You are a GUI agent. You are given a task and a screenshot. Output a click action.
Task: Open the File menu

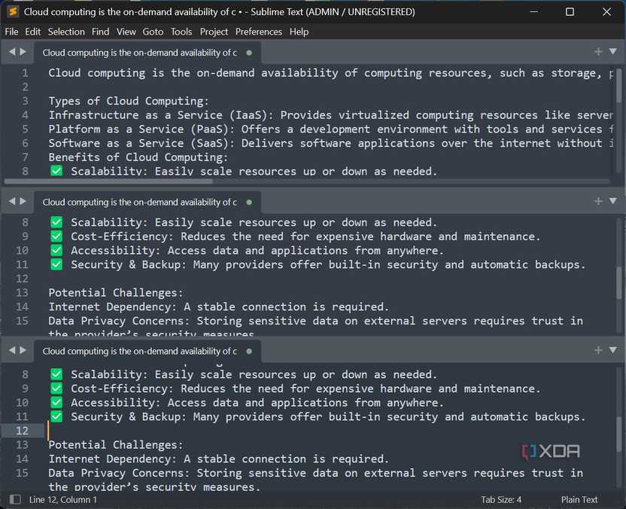(11, 32)
